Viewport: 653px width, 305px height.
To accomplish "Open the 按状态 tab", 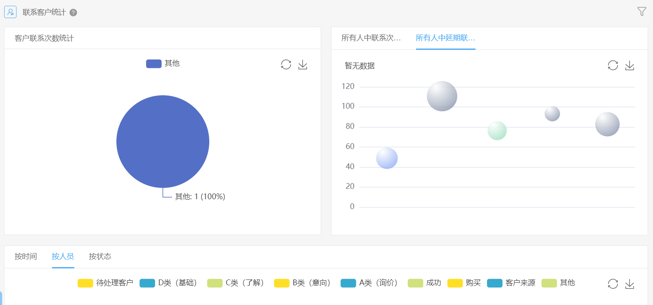I will point(100,256).
